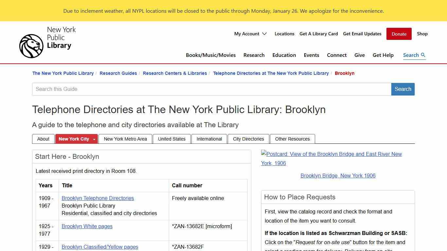Viewport: 447px width, 251px height.
Task: Open the Brooklyn White pages link
Action: [x=87, y=226]
